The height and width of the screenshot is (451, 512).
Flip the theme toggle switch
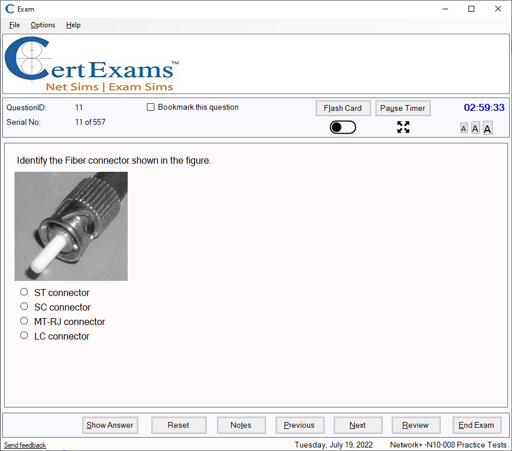point(342,127)
